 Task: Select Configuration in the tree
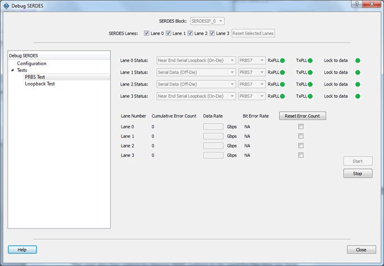coord(31,64)
